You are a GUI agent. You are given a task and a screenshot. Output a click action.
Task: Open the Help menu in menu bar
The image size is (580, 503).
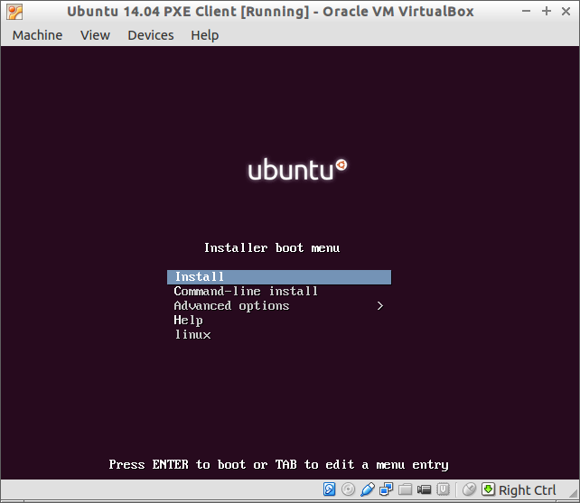204,35
